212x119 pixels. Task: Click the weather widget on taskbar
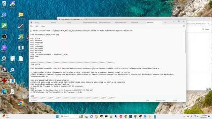[6, 116]
